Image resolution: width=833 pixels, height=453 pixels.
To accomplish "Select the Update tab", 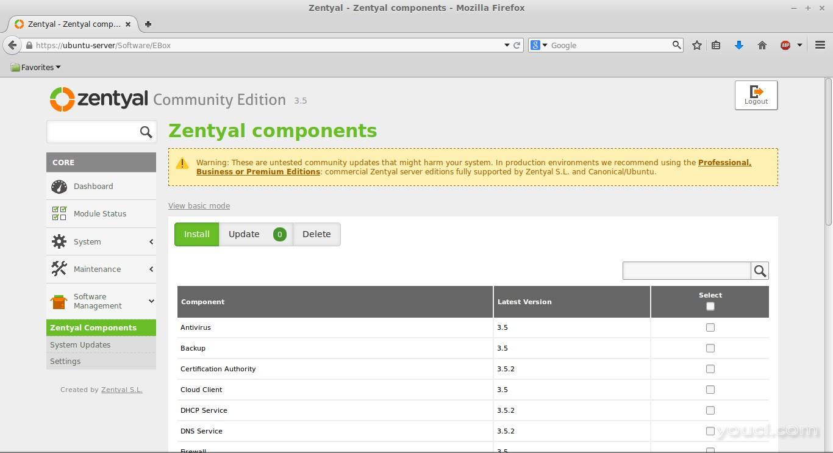I will (256, 234).
